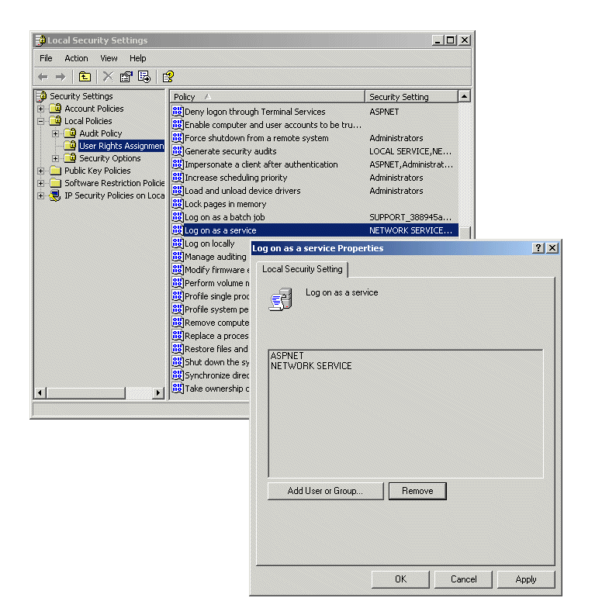The width and height of the screenshot is (602, 608).
Task: Click the policy icon beside Generate security audits
Action: pyautogui.click(x=177, y=150)
